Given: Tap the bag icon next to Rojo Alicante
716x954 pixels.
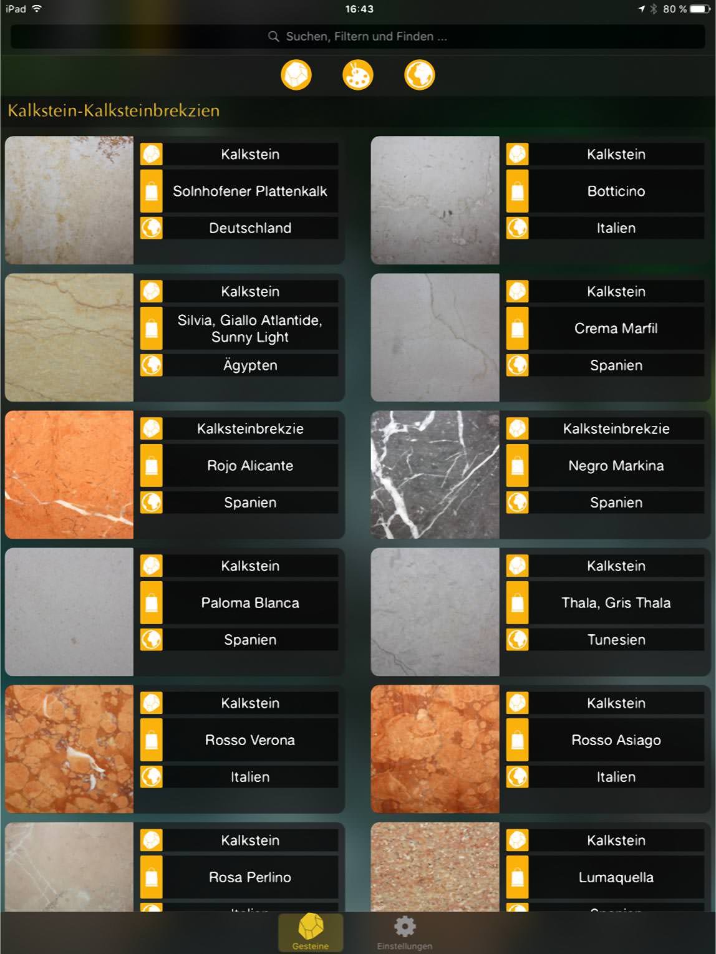Looking at the screenshot, I should pyautogui.click(x=152, y=465).
